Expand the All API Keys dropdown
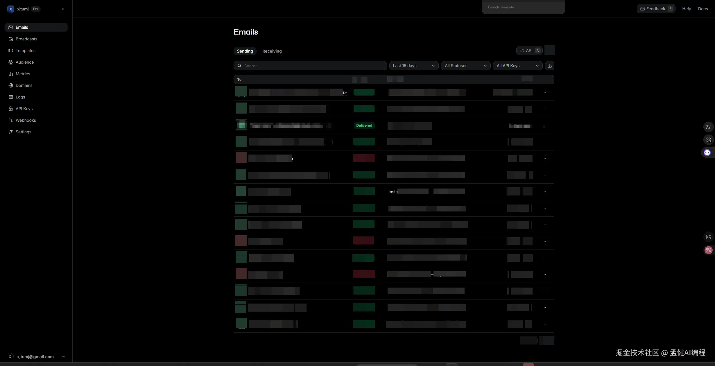715x366 pixels. [517, 66]
